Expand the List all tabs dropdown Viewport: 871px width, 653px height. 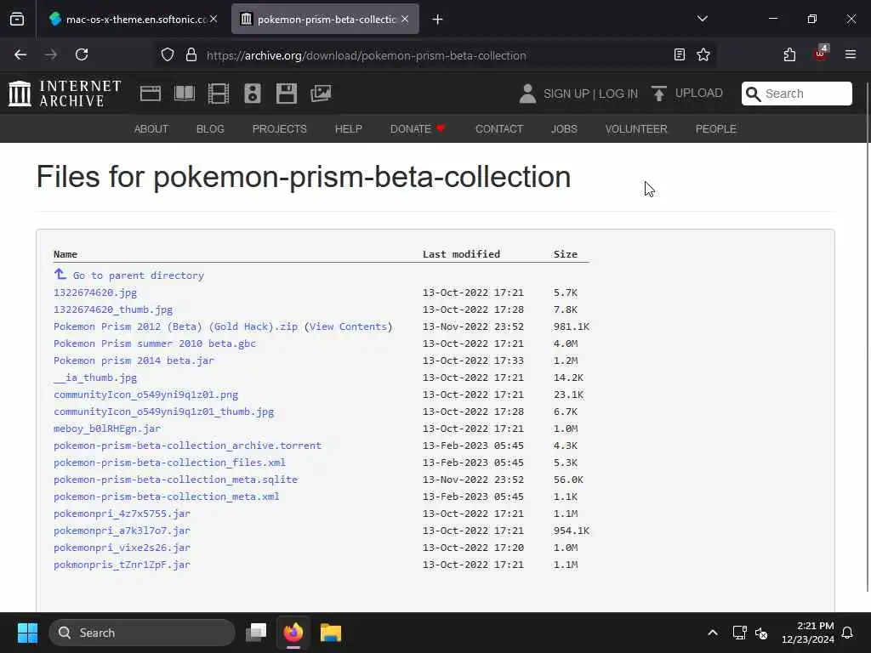click(702, 19)
